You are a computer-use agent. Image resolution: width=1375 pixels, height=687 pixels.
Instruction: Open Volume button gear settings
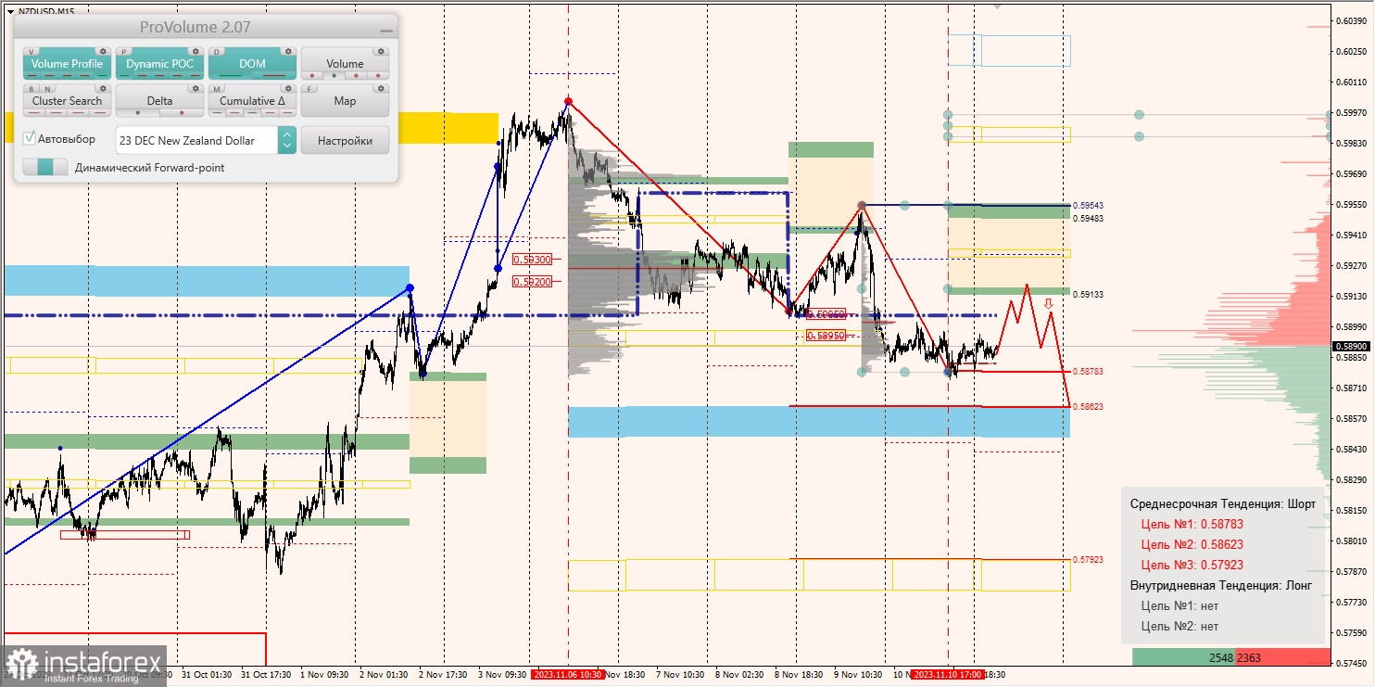(x=381, y=52)
